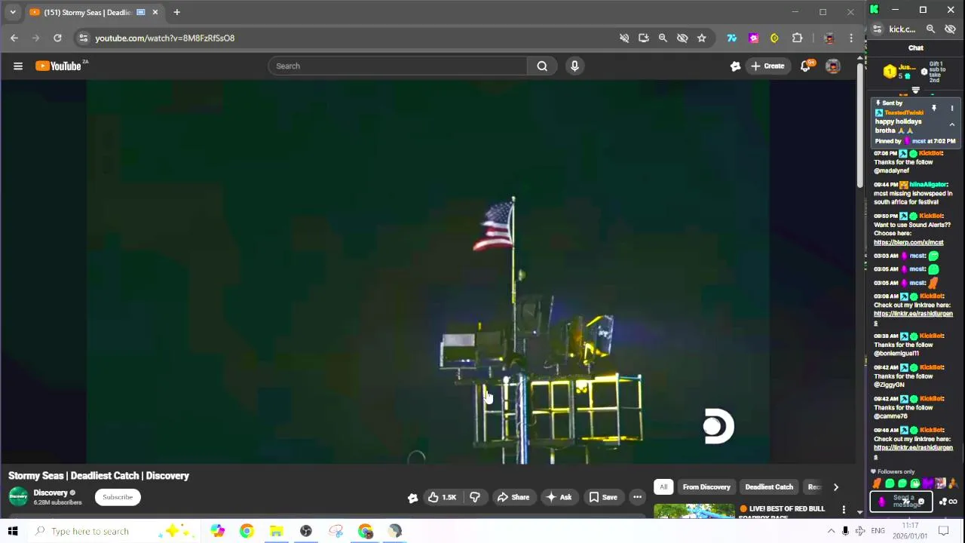Open a new browser tab
This screenshot has width=965, height=543.
[x=176, y=12]
